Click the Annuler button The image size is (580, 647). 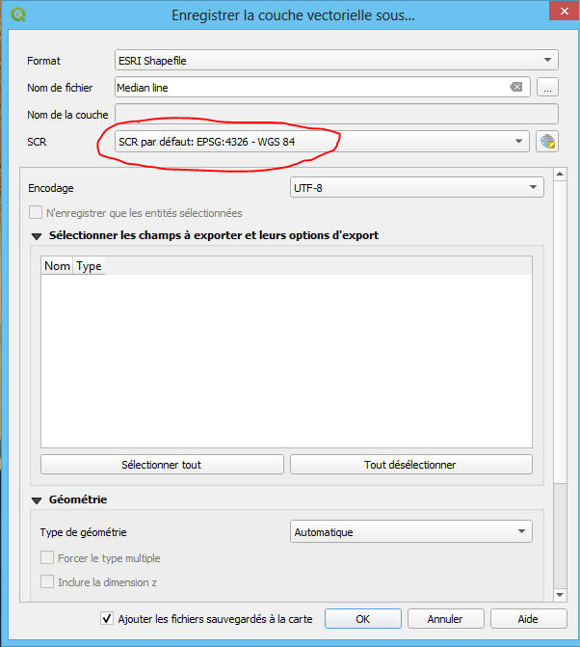445,619
